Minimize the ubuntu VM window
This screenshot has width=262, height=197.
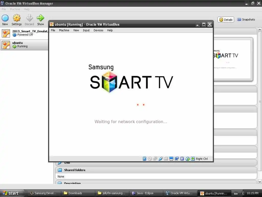click(x=198, y=24)
